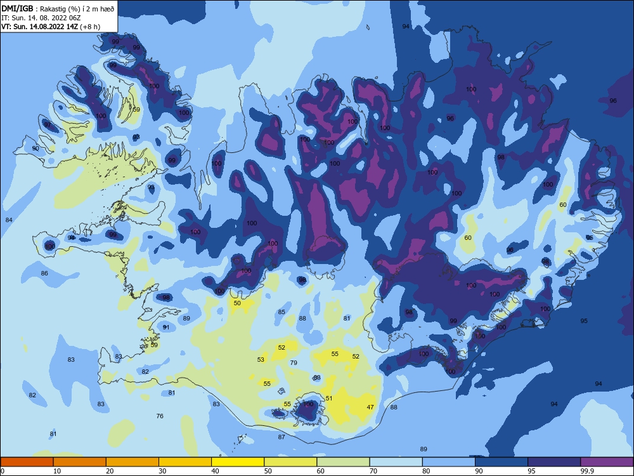Click the orange 10–20 legend swatch

[80, 462]
